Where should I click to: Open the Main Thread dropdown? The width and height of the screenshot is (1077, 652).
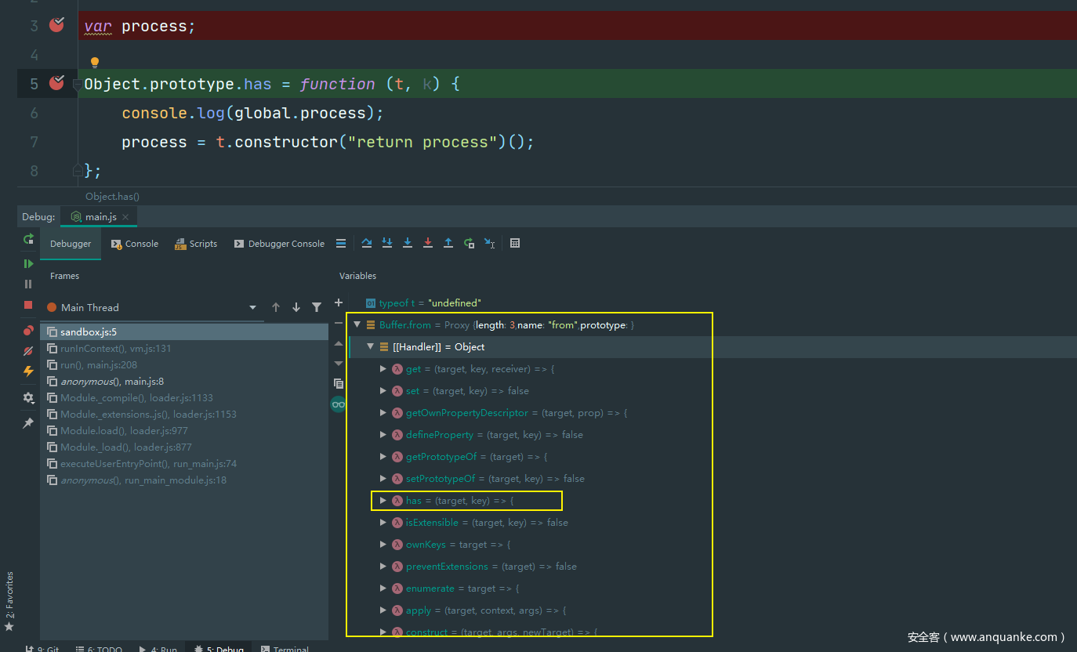coord(252,308)
